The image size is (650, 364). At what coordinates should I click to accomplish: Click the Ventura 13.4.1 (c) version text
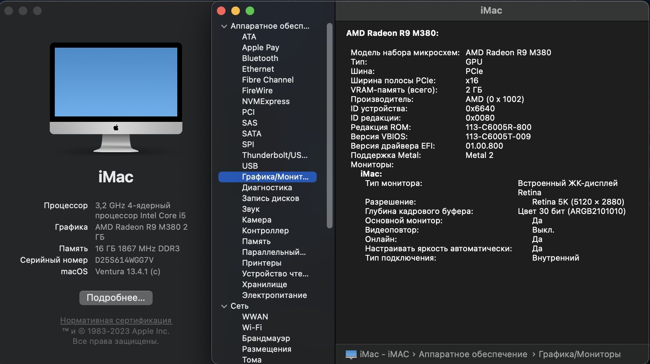127,271
